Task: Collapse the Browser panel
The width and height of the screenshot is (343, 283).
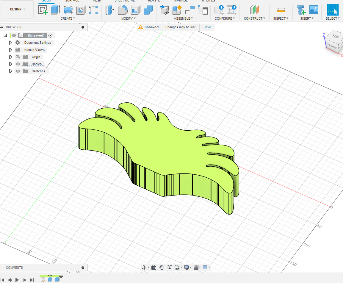Action: point(2,27)
